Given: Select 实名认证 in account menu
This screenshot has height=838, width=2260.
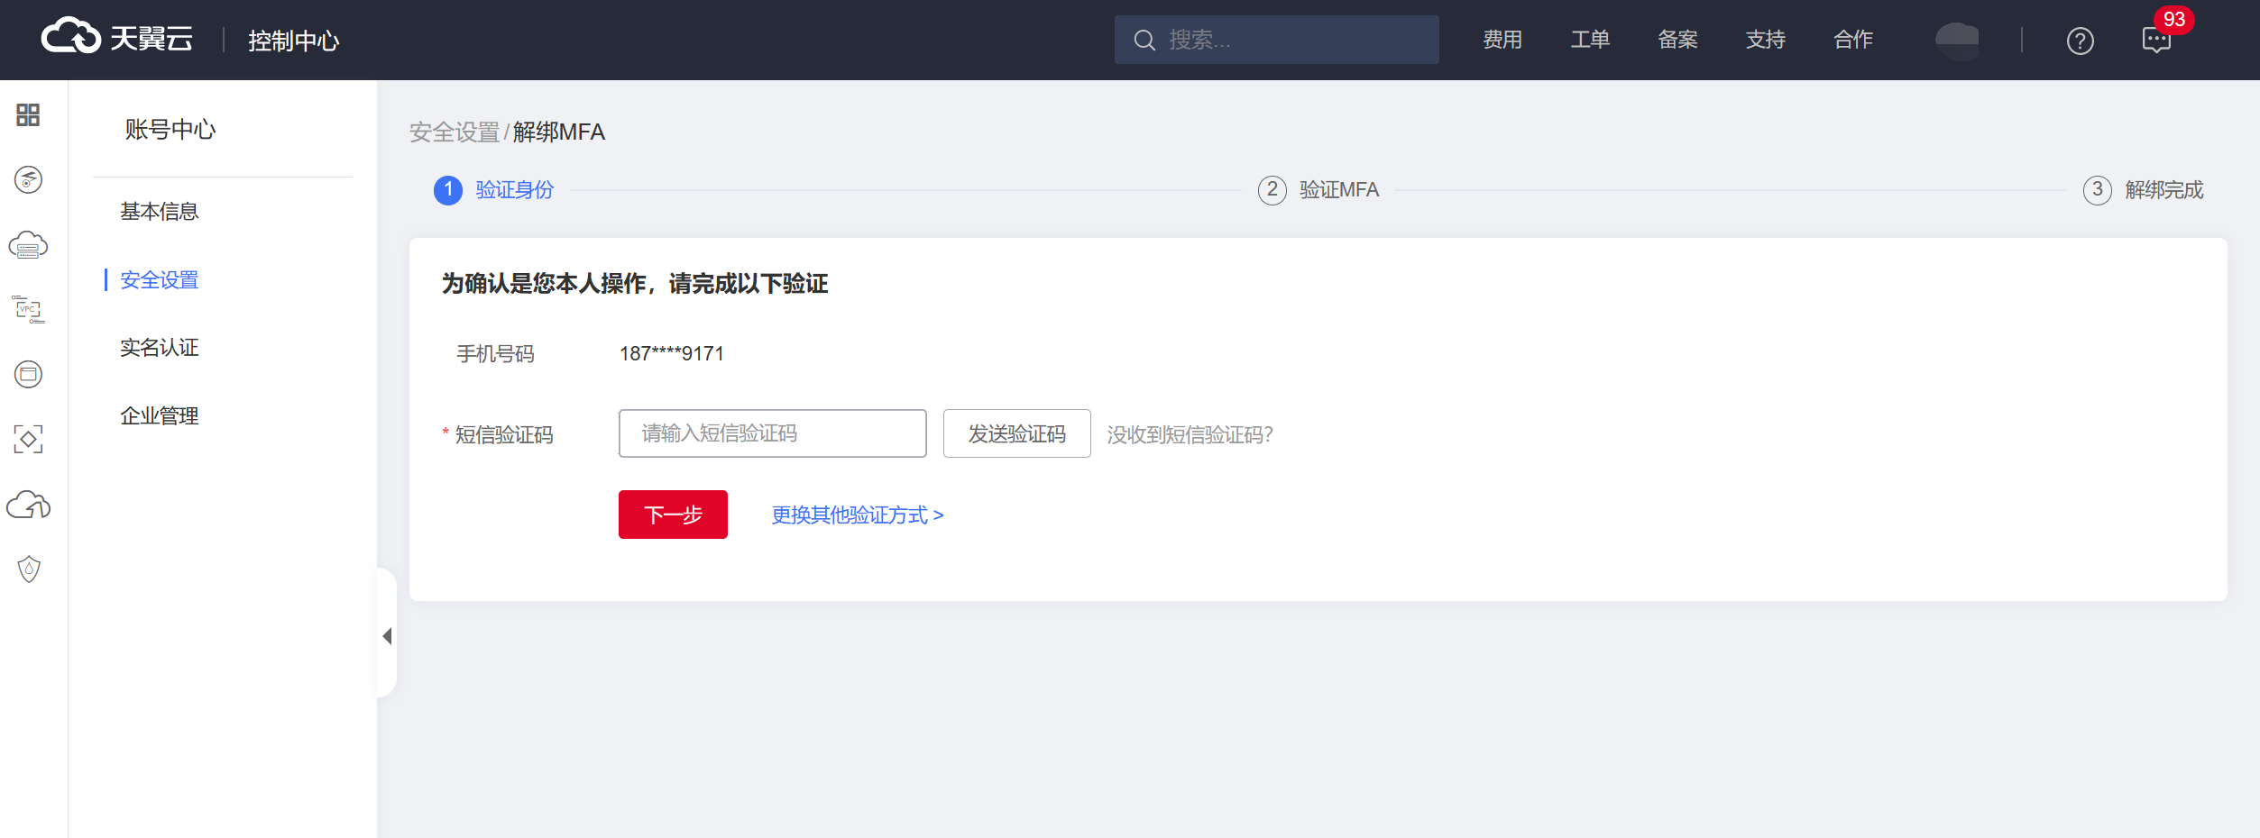Looking at the screenshot, I should (160, 348).
